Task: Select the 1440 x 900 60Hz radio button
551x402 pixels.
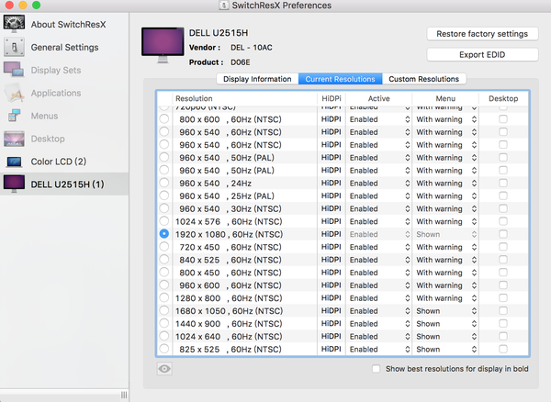Action: point(164,323)
